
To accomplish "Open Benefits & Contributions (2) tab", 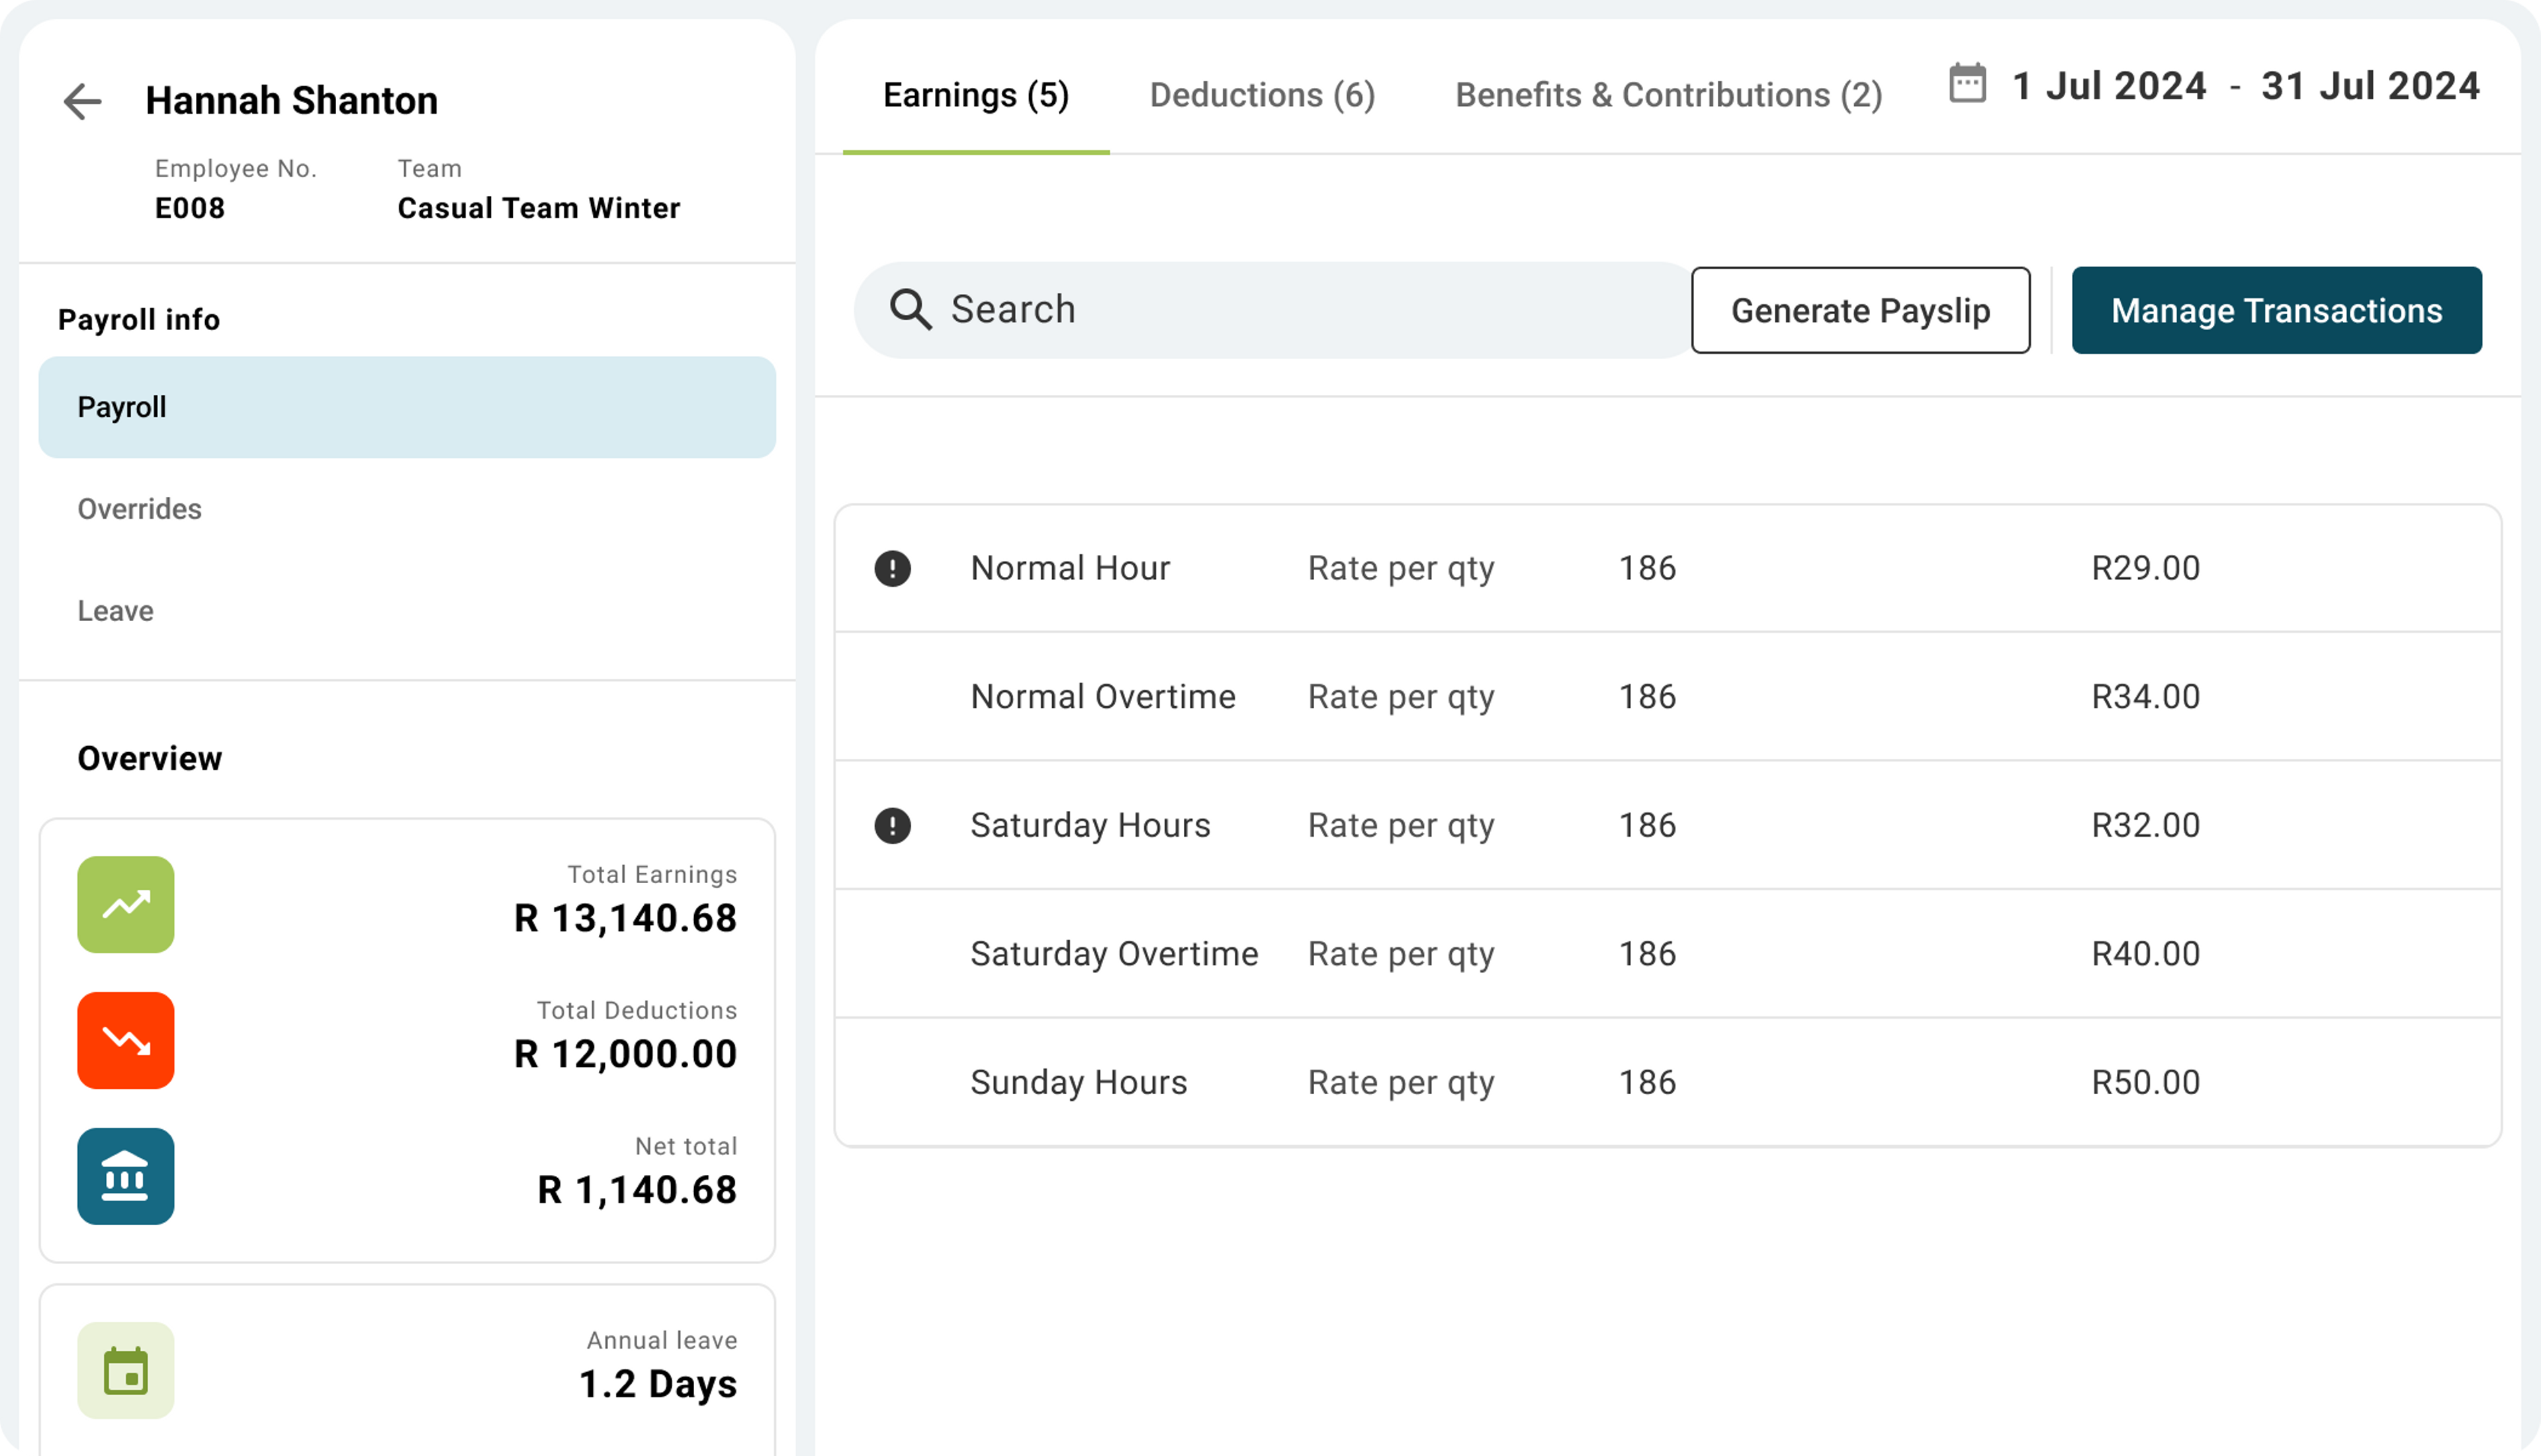I will [x=1669, y=95].
